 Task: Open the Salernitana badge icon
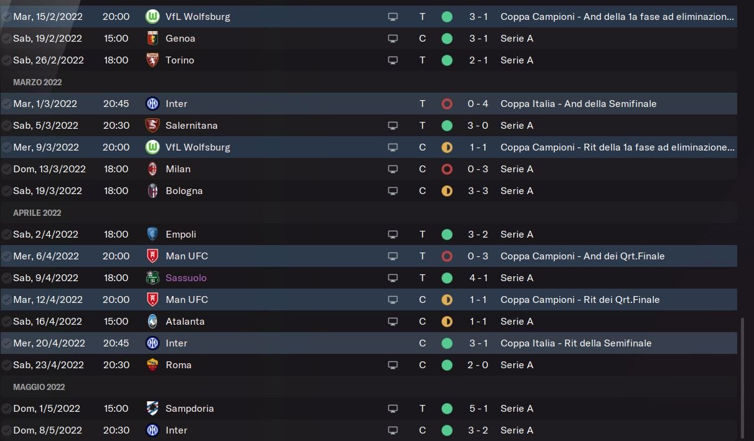(x=152, y=126)
